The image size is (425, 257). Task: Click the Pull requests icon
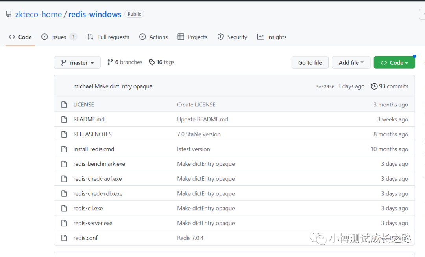[x=90, y=37]
